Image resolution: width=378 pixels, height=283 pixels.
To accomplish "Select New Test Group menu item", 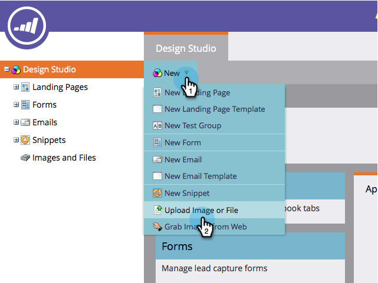I will (192, 125).
